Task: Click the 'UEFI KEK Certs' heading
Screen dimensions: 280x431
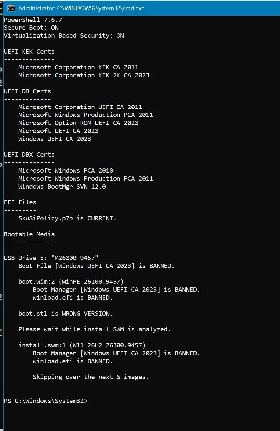Action: [x=29, y=51]
